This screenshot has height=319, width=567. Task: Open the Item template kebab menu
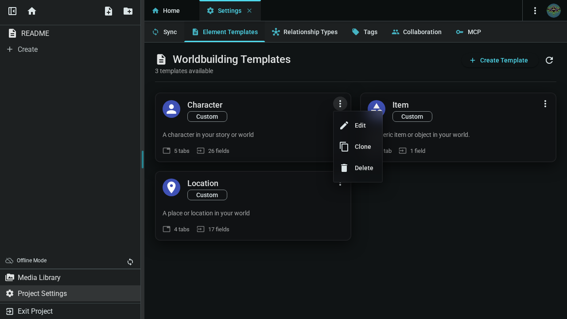545,104
